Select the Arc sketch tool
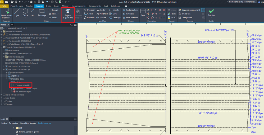264x135 pixels. pos(33,13)
